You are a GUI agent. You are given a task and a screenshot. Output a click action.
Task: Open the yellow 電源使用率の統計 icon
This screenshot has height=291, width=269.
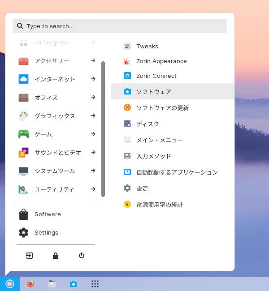pos(127,204)
